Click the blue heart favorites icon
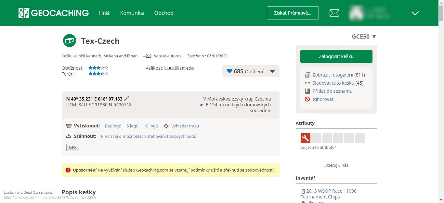This screenshot has height=203, width=444. (x=229, y=71)
